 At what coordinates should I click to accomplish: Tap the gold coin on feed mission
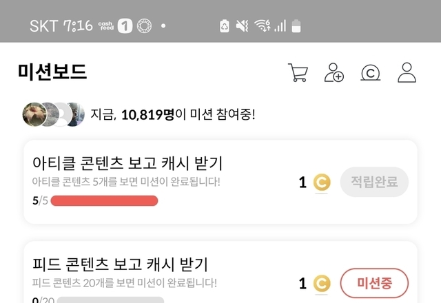point(322,283)
